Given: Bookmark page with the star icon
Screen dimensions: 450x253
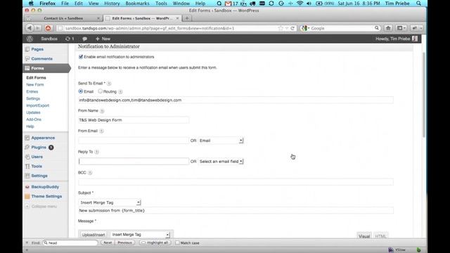Looking at the screenshot, I should pyautogui.click(x=281, y=28).
